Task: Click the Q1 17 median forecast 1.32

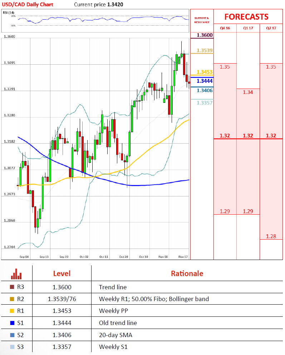Action: tap(248, 136)
